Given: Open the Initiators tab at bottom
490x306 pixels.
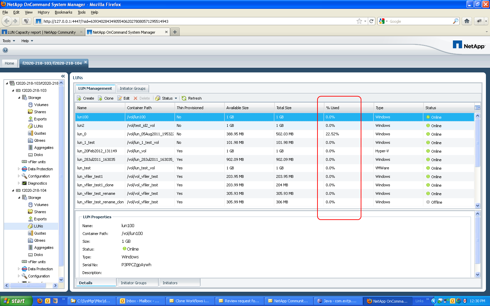Looking at the screenshot, I should [170, 283].
